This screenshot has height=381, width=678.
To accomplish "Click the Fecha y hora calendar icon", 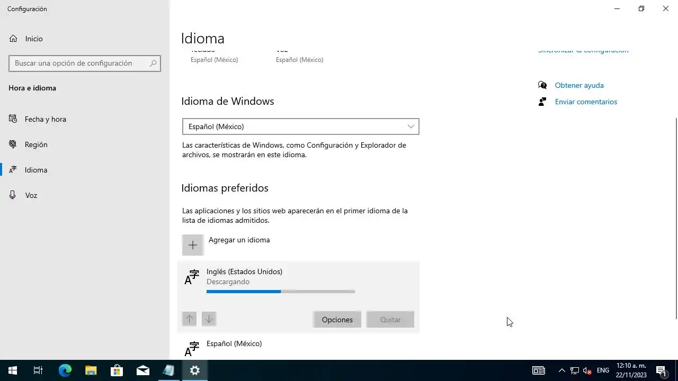I will pos(13,119).
